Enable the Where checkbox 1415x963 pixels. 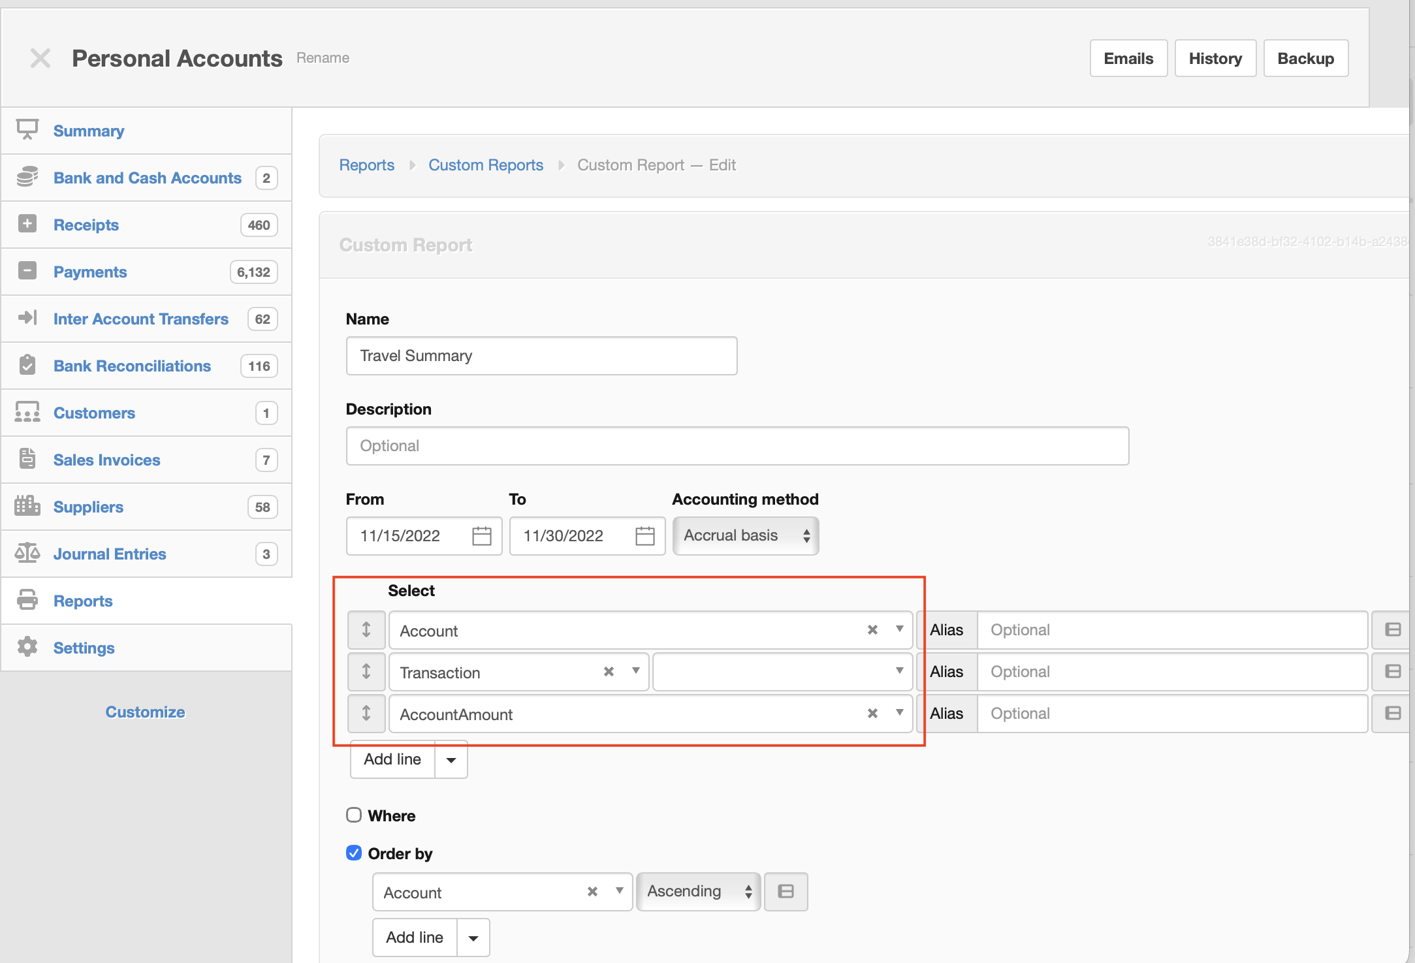[x=354, y=815]
